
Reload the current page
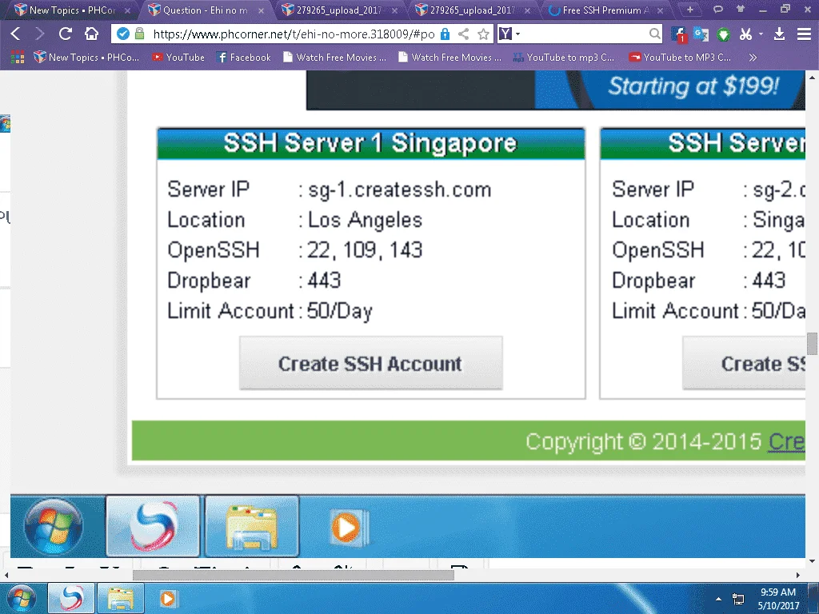[66, 34]
